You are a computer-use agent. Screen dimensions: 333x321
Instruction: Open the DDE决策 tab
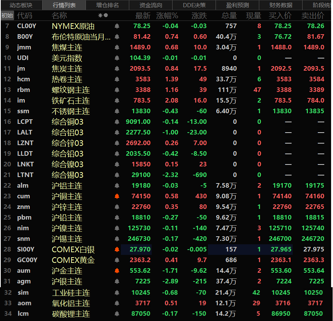click(x=194, y=5)
